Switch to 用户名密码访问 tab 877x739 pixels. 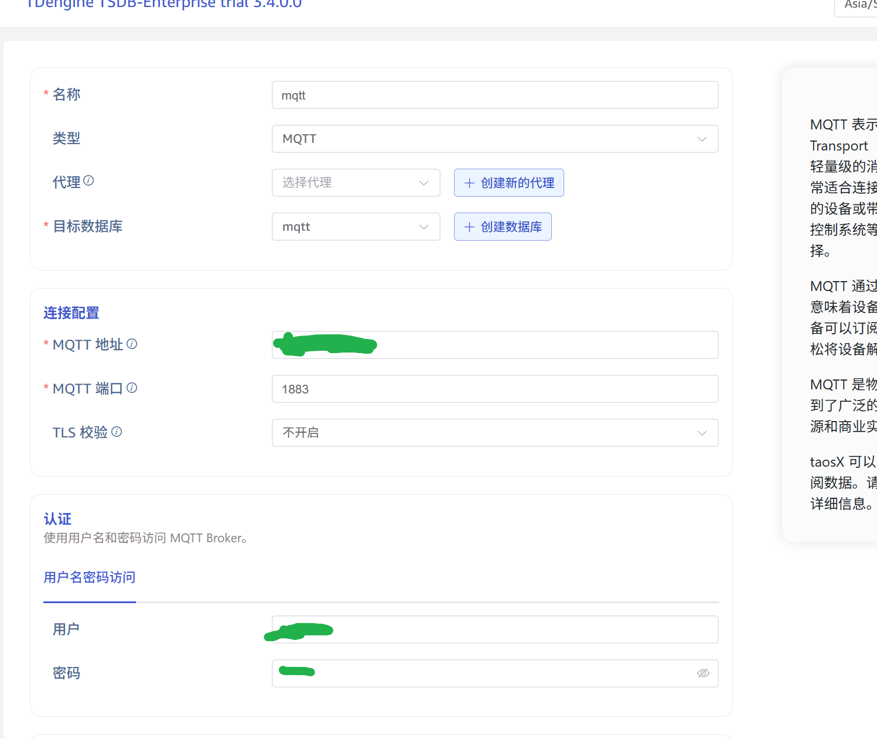coord(90,578)
